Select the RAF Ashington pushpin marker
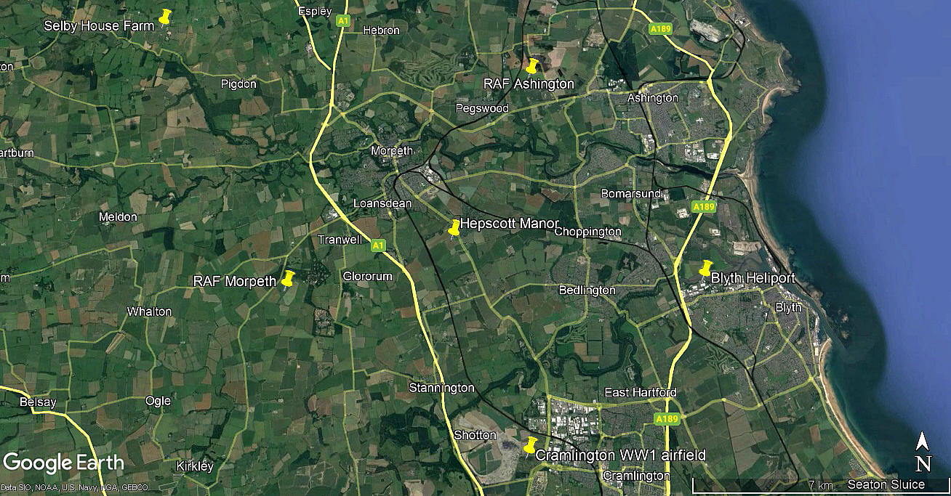The height and width of the screenshot is (496, 951). 531,65
